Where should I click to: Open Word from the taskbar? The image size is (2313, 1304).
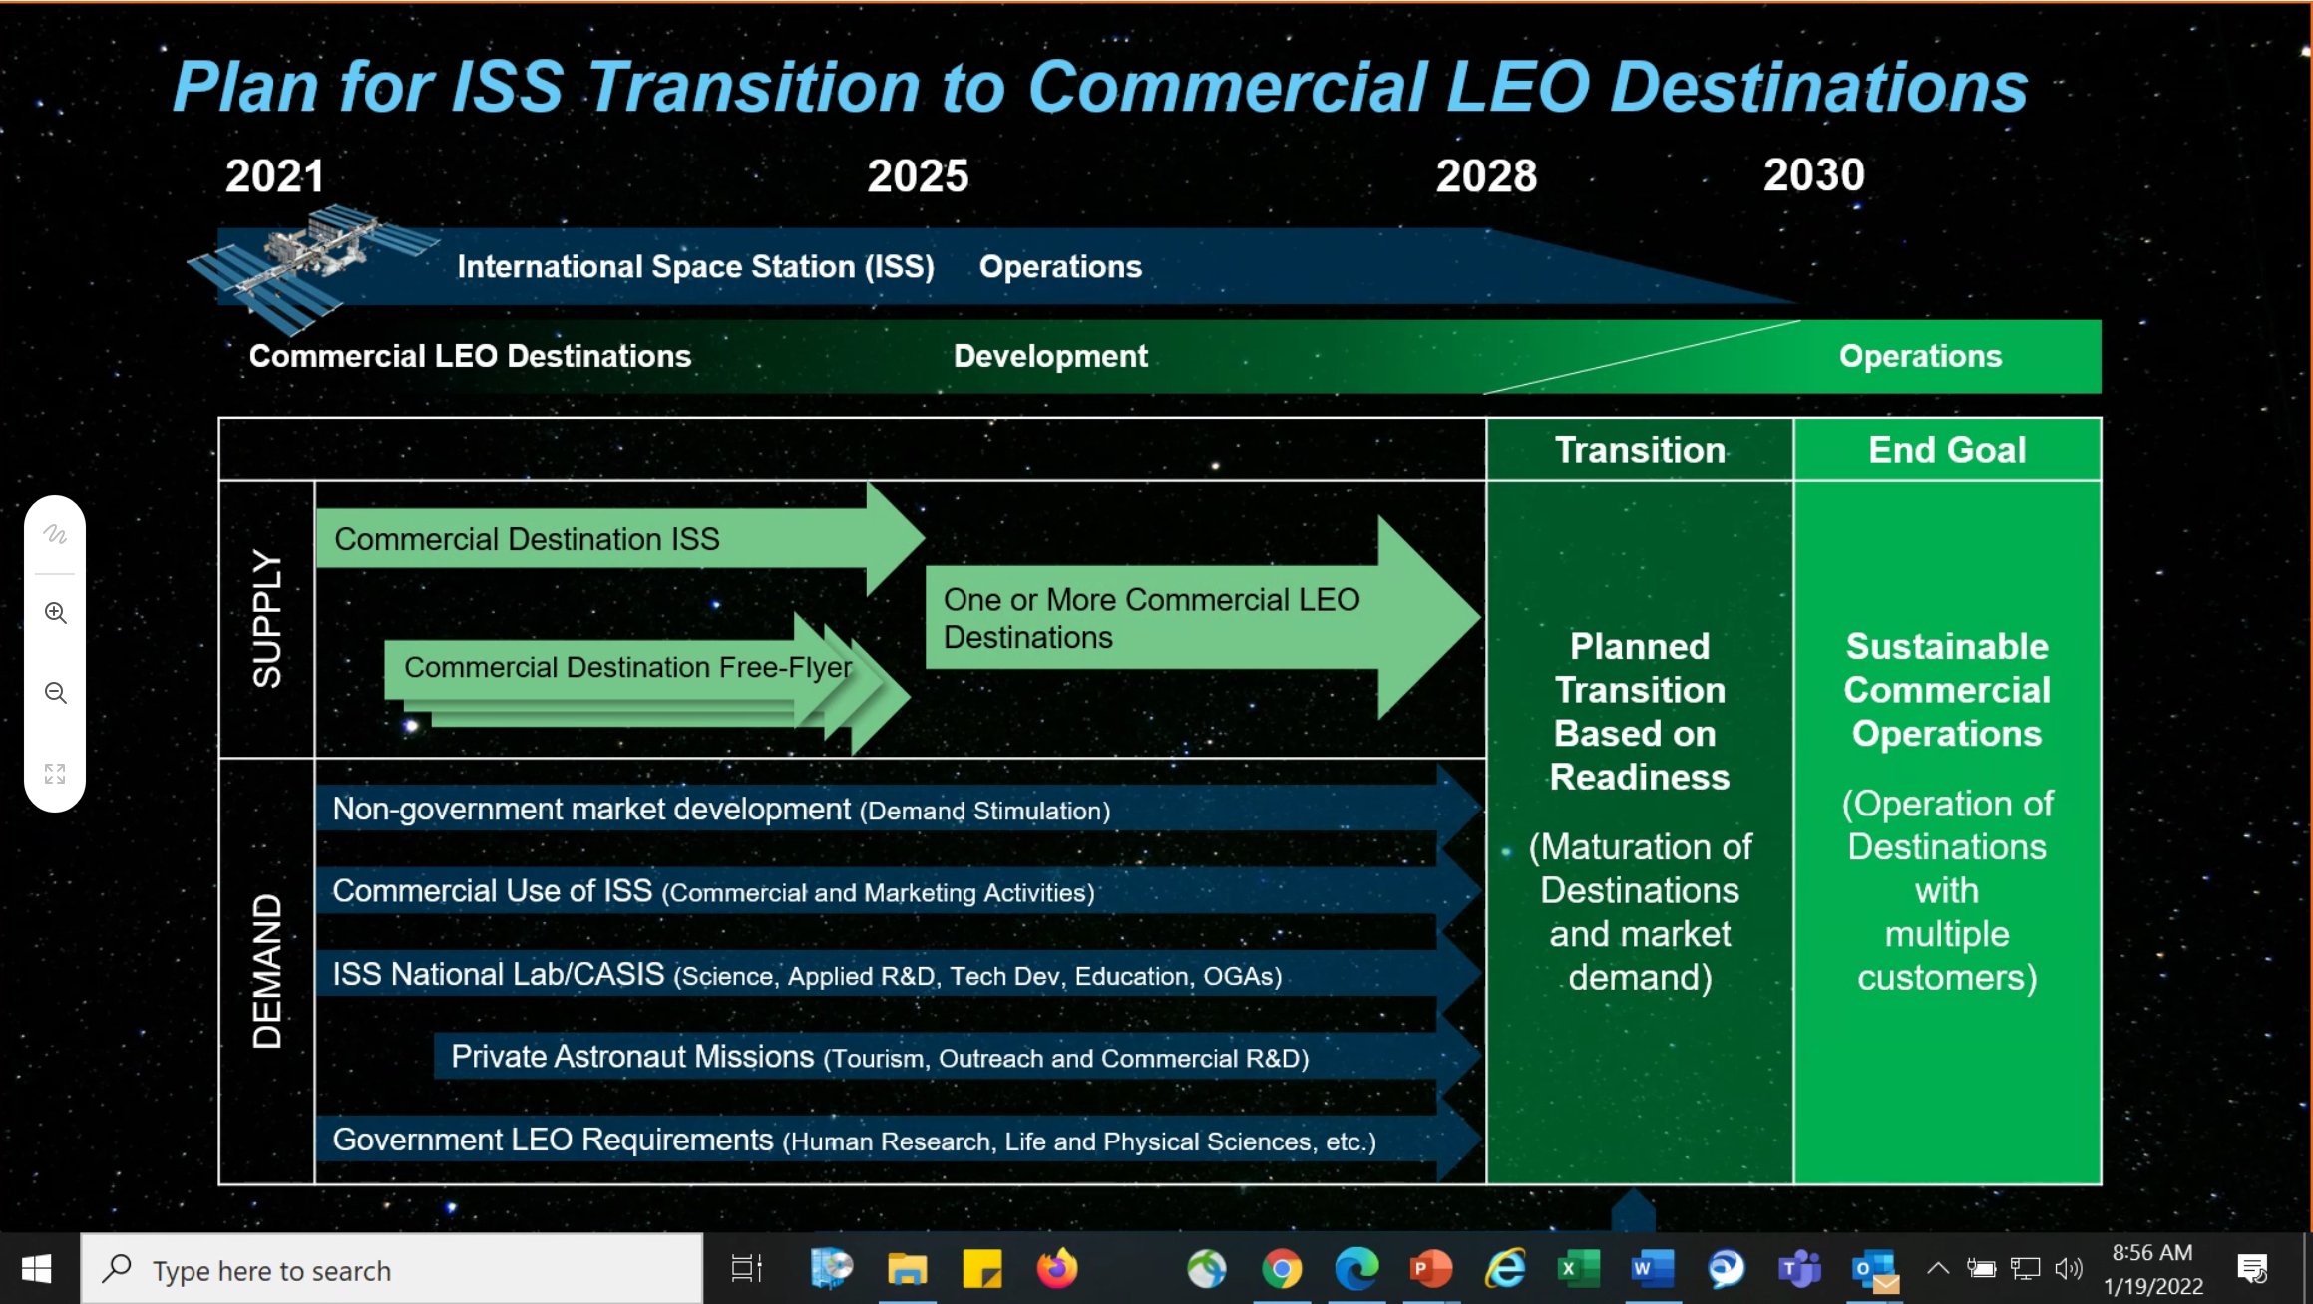coord(1652,1269)
